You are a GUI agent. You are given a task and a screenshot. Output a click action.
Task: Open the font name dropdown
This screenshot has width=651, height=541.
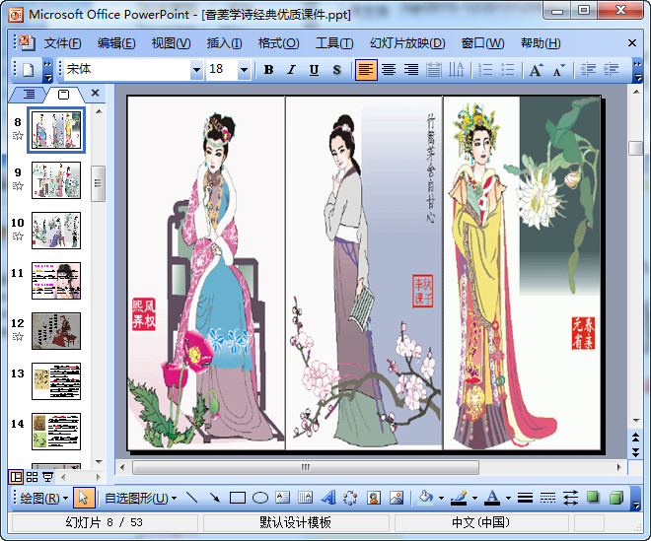click(x=195, y=70)
